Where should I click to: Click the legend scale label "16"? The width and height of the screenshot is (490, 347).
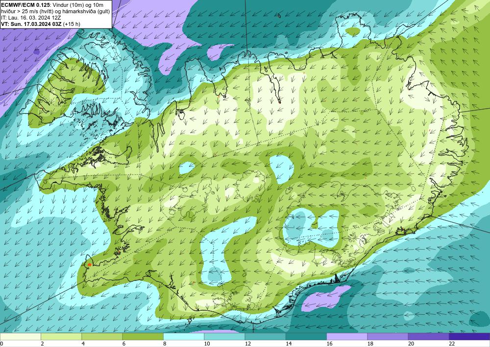[x=329, y=344]
